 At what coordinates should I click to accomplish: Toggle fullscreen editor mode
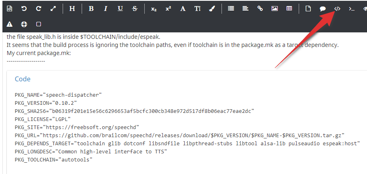click(x=53, y=8)
